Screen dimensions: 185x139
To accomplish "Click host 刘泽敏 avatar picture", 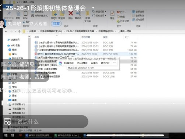I will coord(3,23).
